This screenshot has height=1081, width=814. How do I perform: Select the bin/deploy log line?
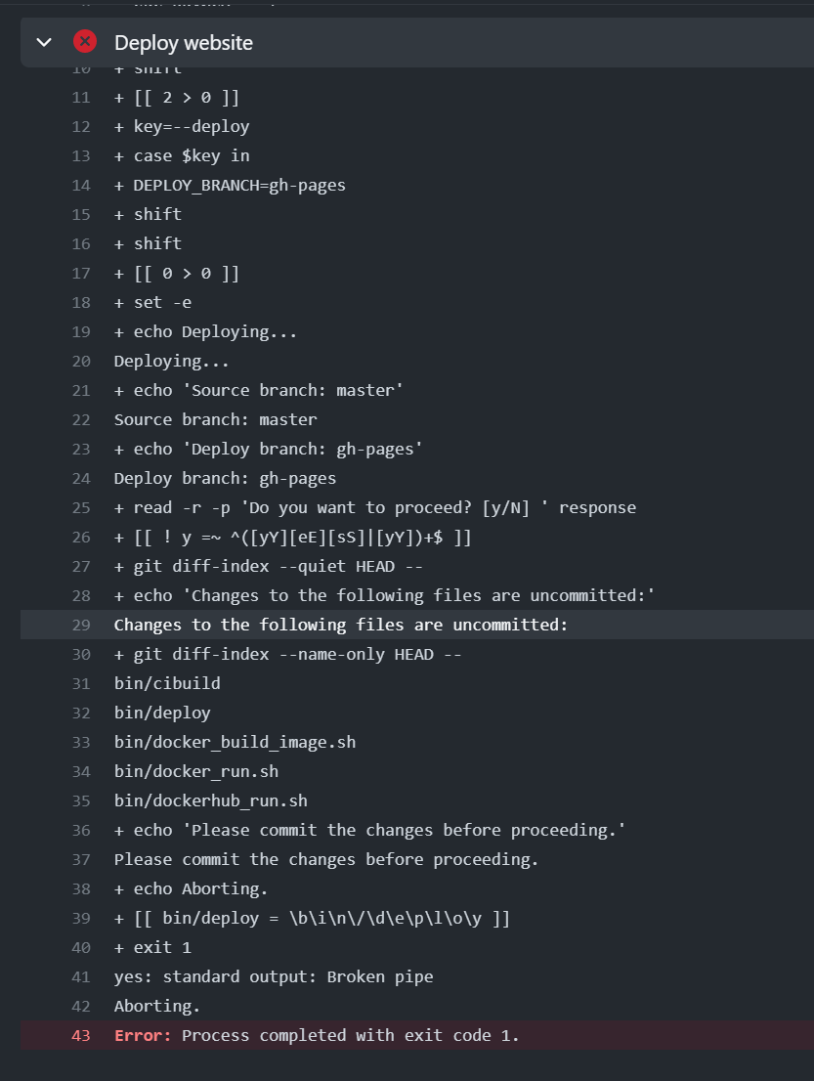coord(161,713)
